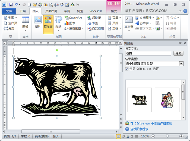Customize Quick Access Toolbar dropdown

coord(78,5)
